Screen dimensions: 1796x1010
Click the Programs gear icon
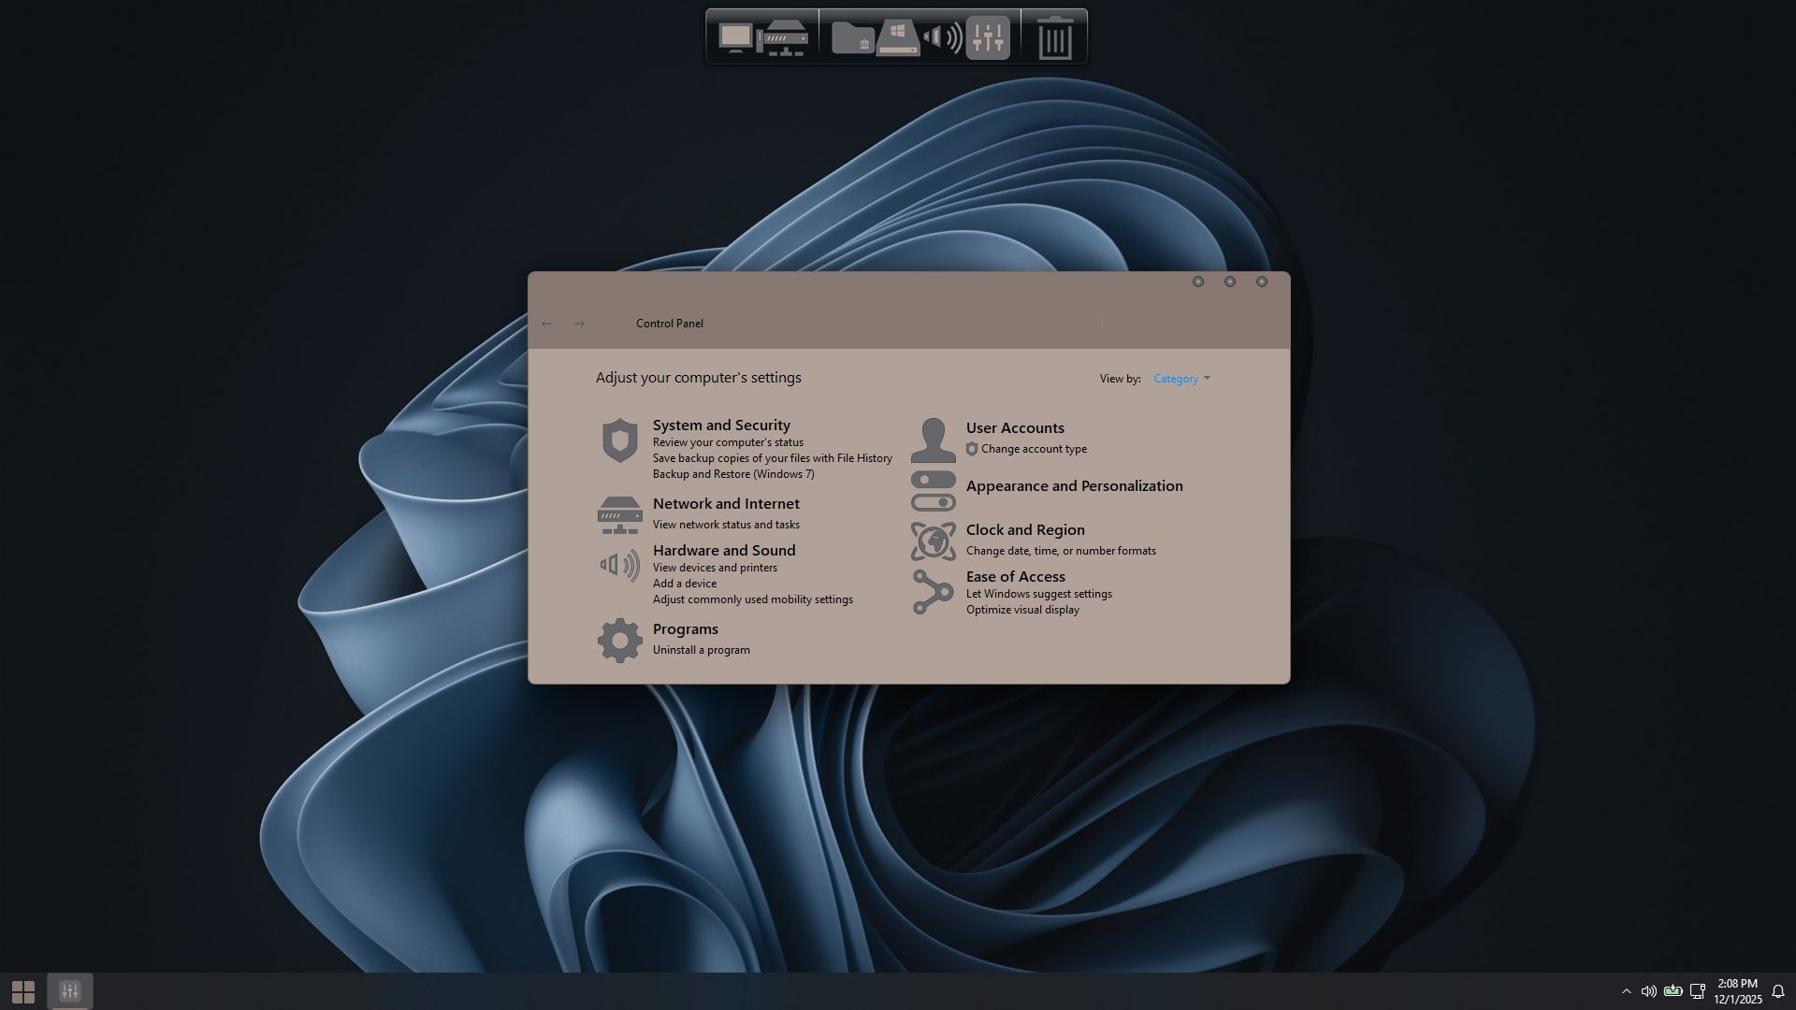(x=619, y=641)
